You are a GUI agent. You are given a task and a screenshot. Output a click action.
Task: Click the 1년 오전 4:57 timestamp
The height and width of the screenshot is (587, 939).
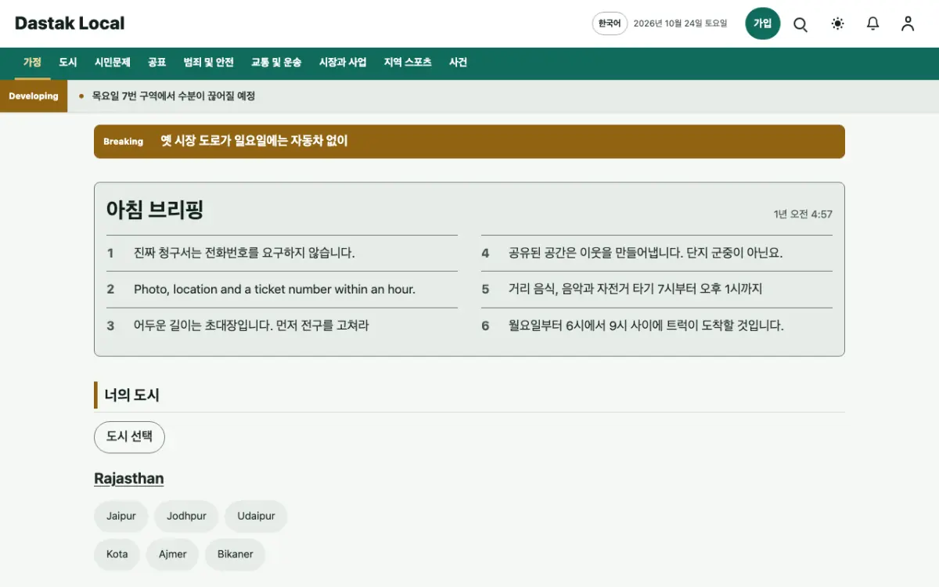click(x=803, y=214)
